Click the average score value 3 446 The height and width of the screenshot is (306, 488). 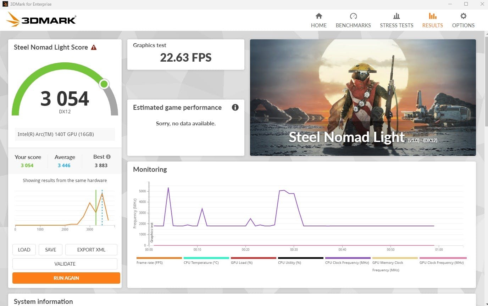coord(64,165)
